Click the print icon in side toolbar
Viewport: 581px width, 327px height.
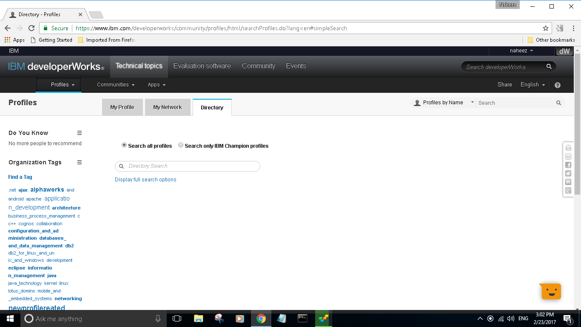coord(568,148)
